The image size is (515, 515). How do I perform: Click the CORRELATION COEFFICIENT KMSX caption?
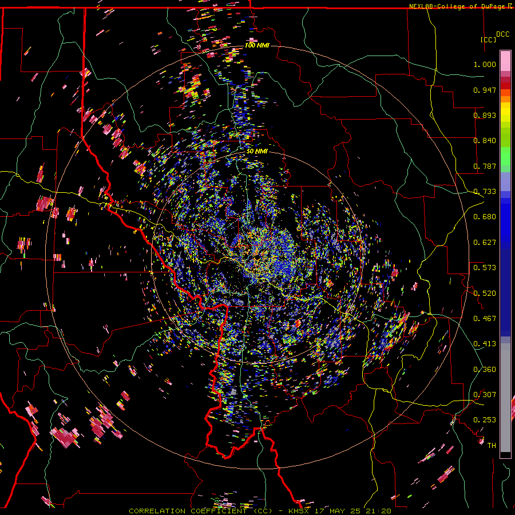point(260,511)
